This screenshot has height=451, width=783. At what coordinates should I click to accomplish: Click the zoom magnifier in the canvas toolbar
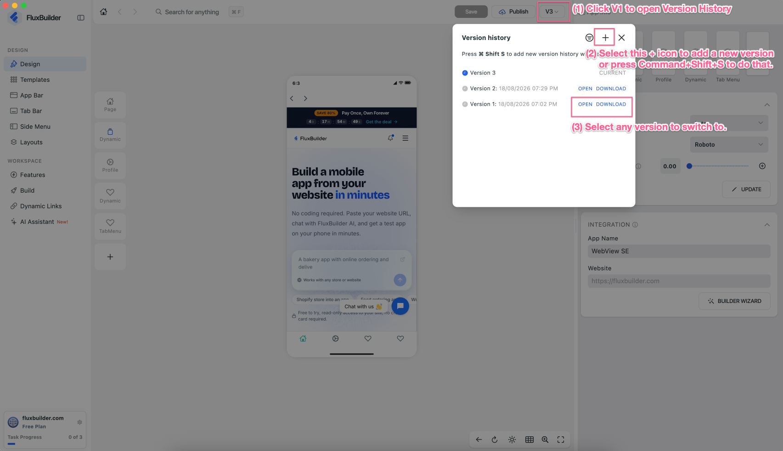pos(545,440)
